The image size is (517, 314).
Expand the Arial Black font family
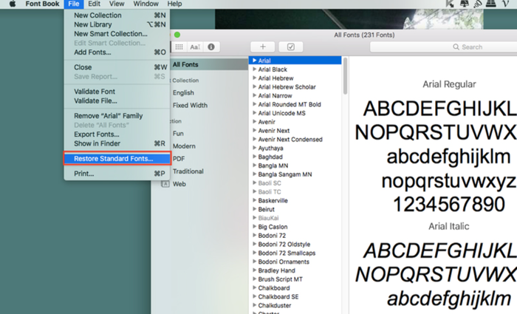pos(255,69)
